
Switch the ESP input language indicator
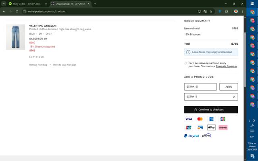coord(252,137)
